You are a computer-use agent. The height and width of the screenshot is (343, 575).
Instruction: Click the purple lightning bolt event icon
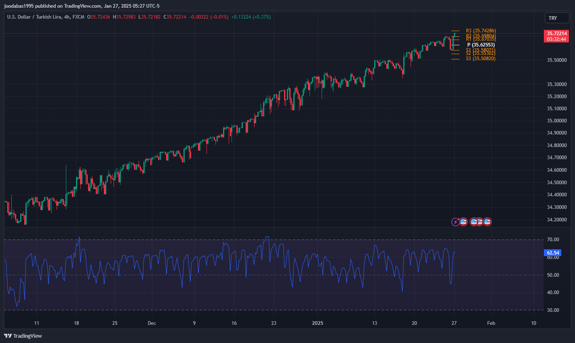tap(455, 222)
